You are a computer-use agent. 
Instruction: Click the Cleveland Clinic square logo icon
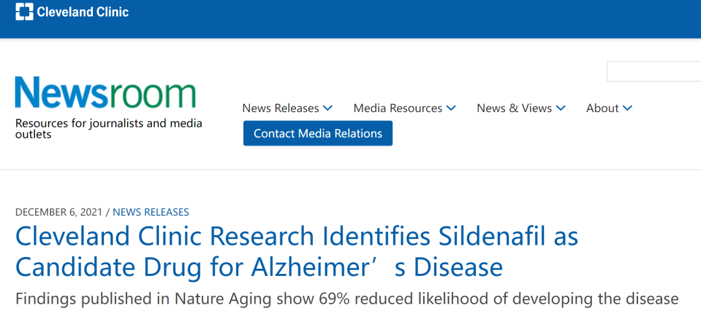tap(24, 12)
